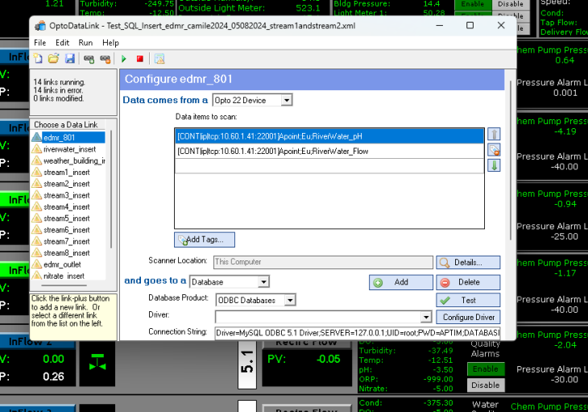Viewport: 588px width, 412px height.
Task: Remove the selected tag with the tag-delete icon
Action: point(494,150)
